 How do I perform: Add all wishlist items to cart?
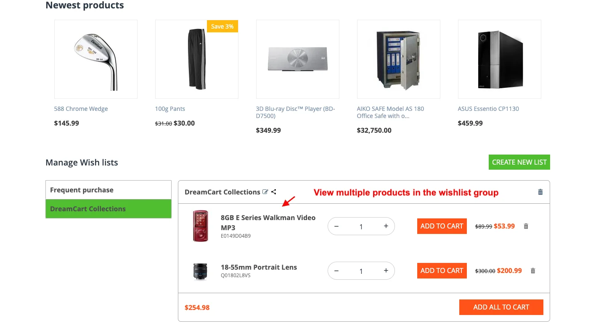501,307
